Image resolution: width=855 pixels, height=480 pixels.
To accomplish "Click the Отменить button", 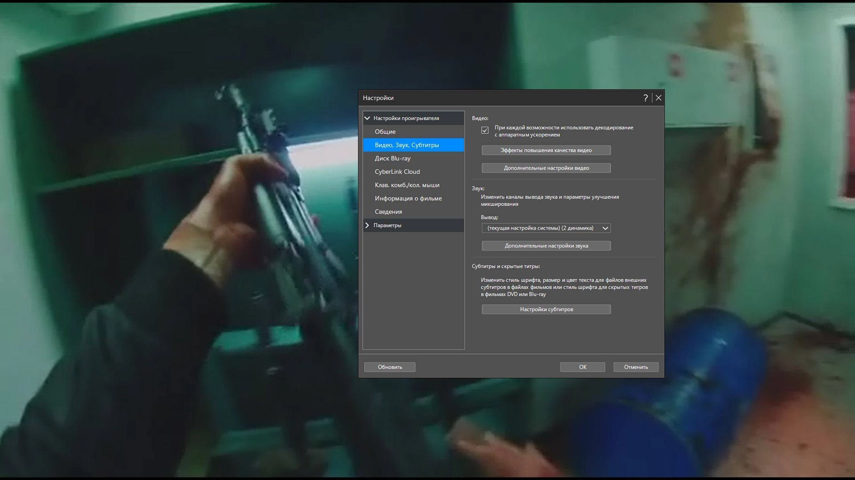I will coord(636,367).
